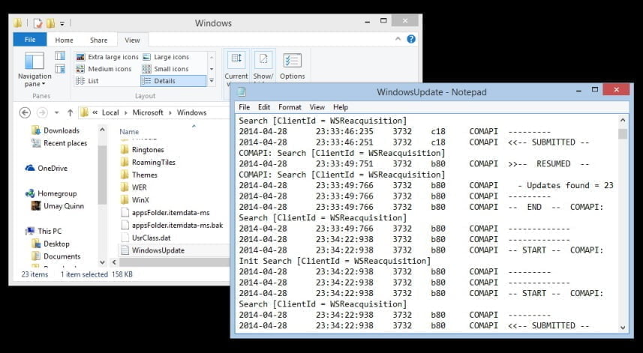Viewport: 643px width, 353px height.
Task: Select the View ribbon tab
Action: 133,40
